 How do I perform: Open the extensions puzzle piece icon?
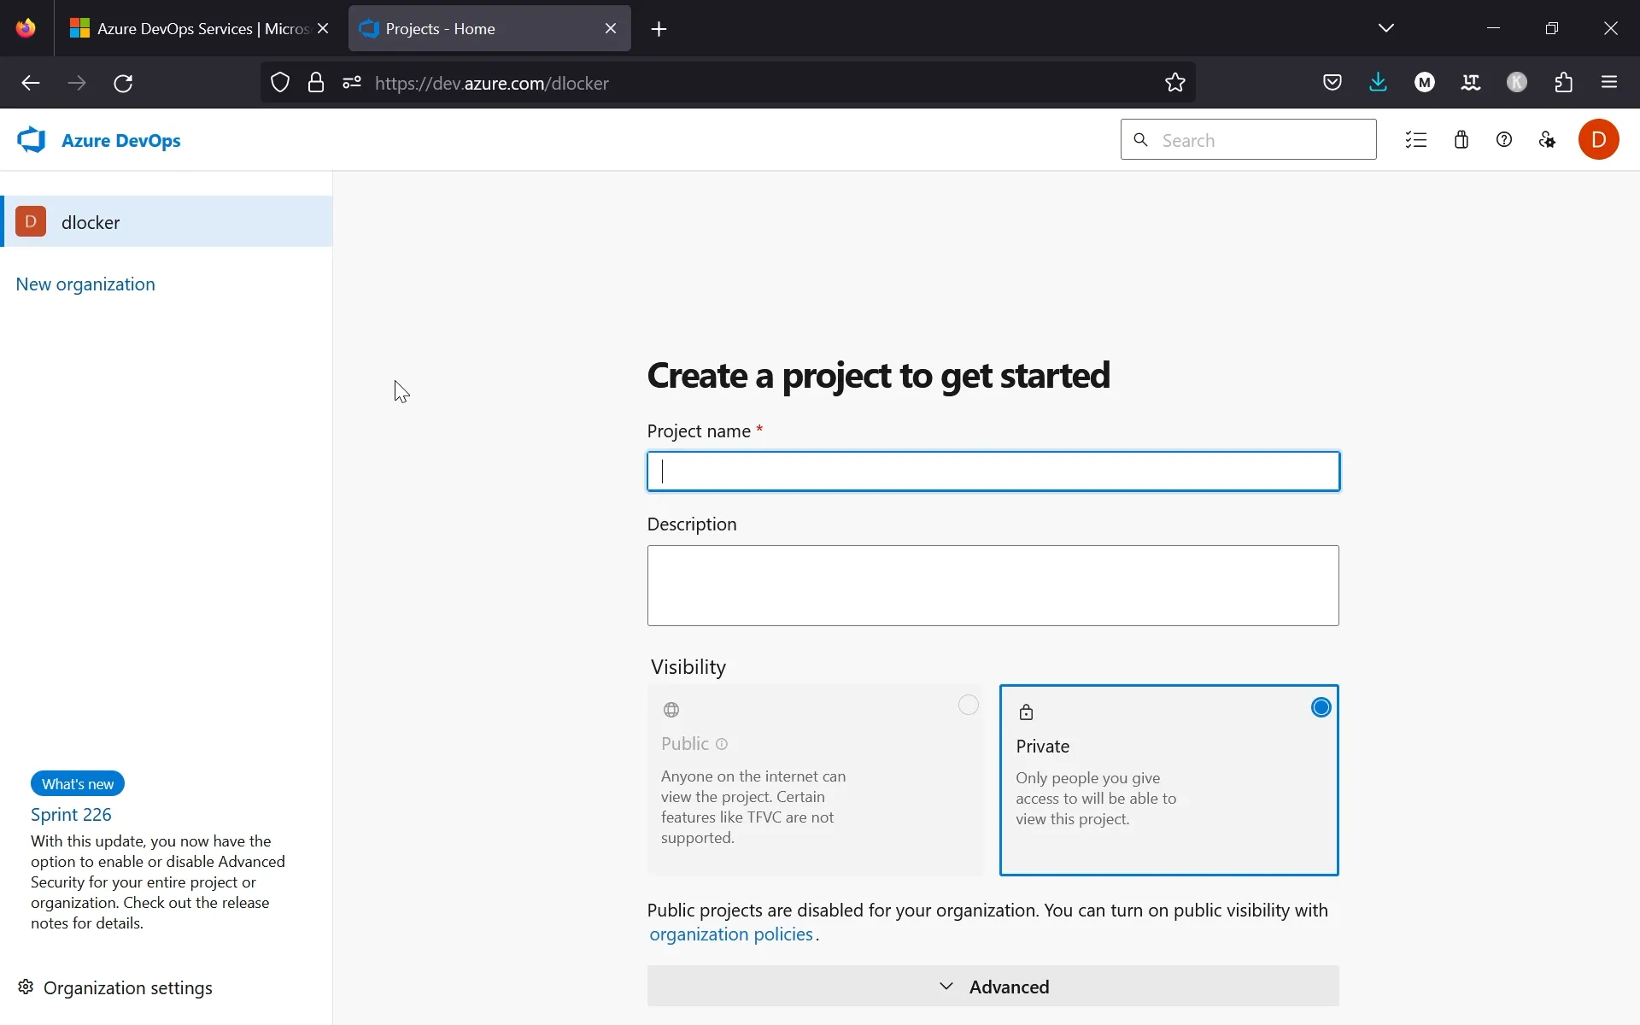coord(1563,82)
